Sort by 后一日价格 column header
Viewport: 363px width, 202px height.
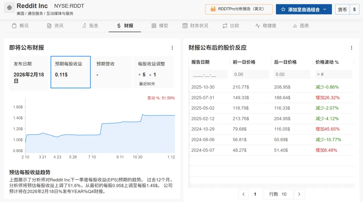point(285,62)
